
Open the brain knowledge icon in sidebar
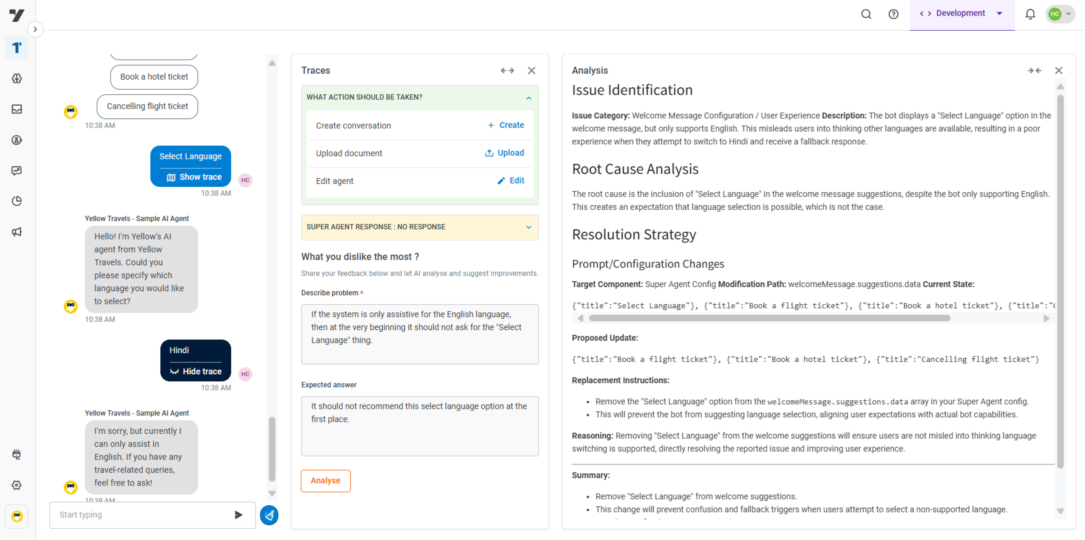17,78
